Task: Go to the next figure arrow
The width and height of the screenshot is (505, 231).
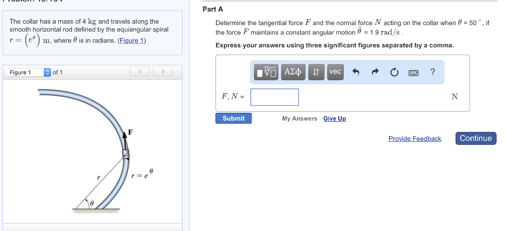Action: click(161, 72)
